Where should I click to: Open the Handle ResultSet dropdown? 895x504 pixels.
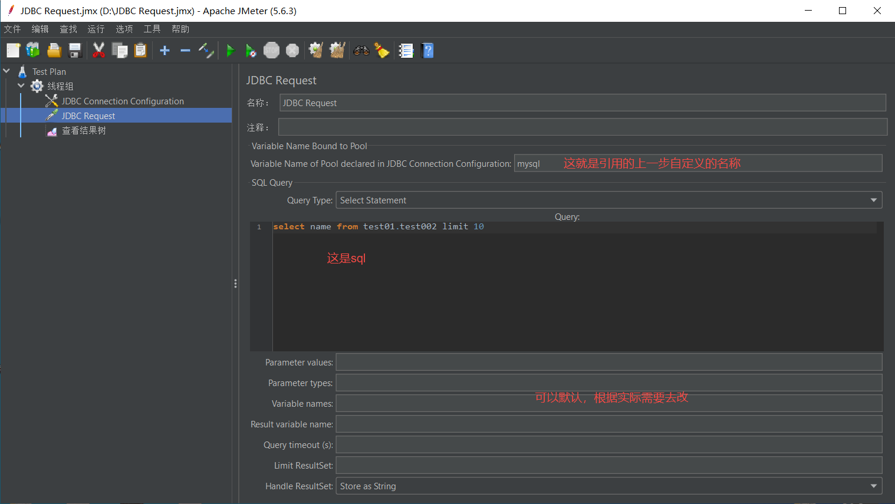pyautogui.click(x=609, y=486)
